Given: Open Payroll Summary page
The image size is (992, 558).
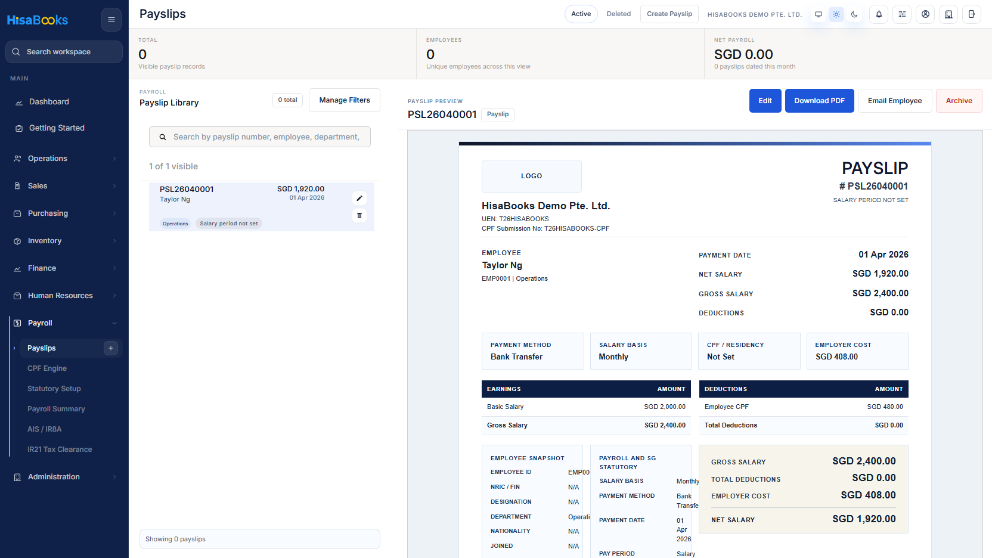Looking at the screenshot, I should pos(56,409).
